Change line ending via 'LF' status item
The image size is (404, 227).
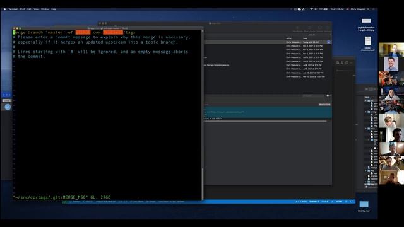coord(332,202)
